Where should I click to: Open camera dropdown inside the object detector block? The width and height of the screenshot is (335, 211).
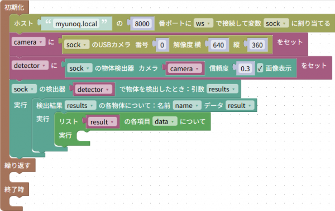[x=185, y=68]
